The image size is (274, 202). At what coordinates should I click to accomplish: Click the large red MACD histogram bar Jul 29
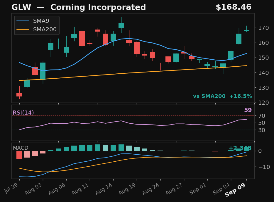pos(19,155)
